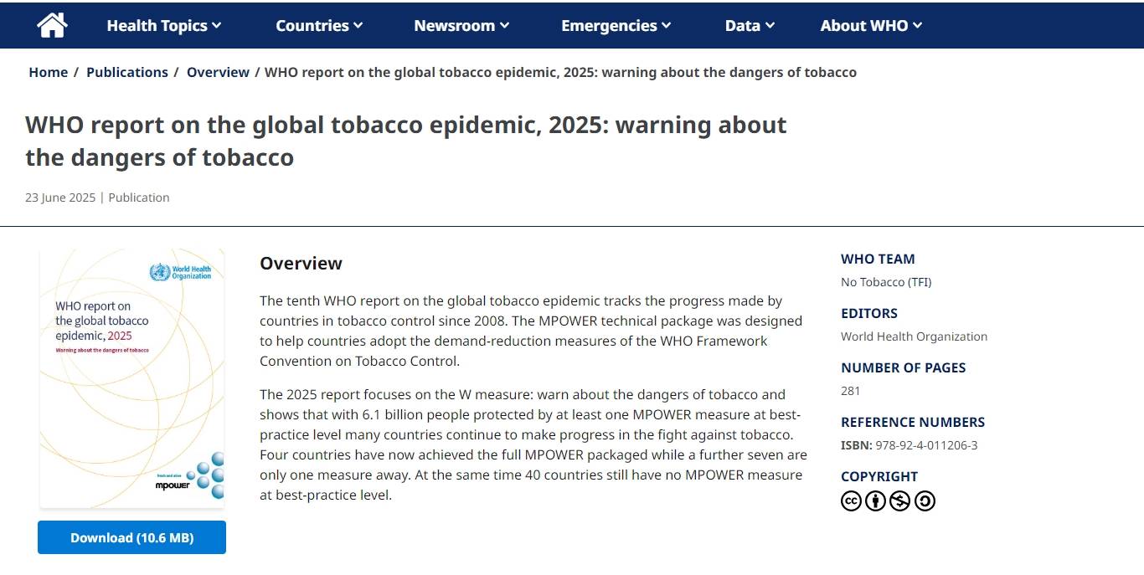Open the report cover thumbnail
The image size is (1144, 575).
[131, 377]
